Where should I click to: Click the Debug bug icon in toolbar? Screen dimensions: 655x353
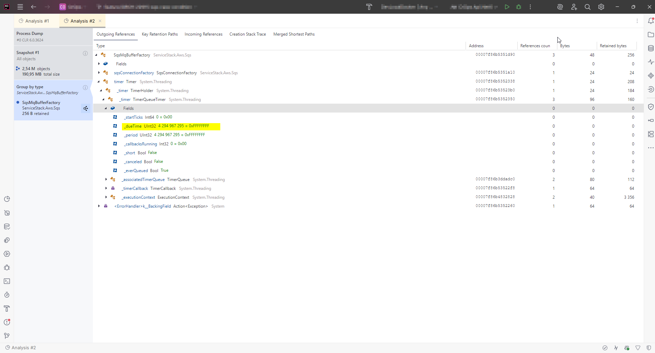(519, 7)
